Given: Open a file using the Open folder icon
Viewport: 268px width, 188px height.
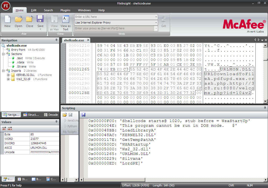Looking at the screenshot, I should coord(19,21).
